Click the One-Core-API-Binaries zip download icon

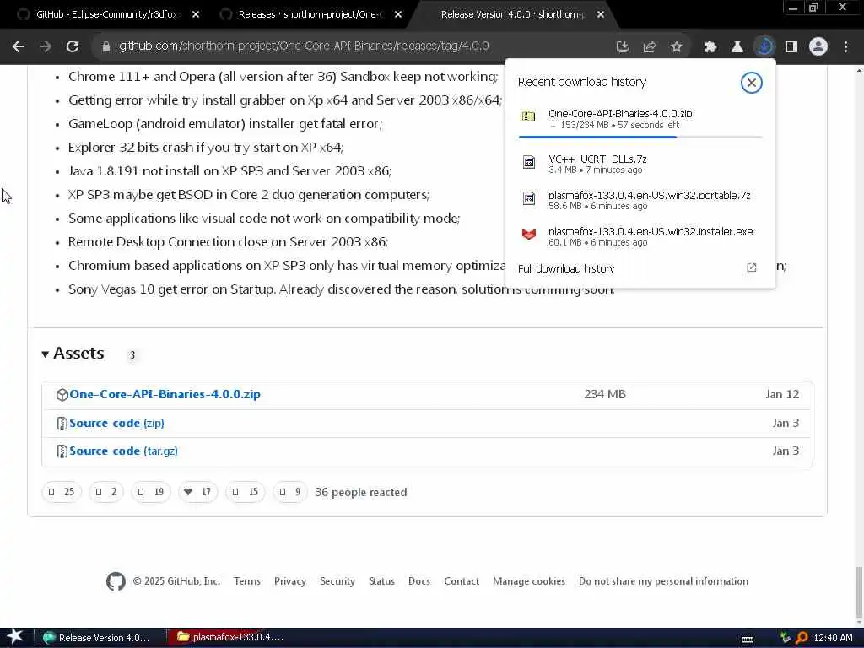(529, 116)
